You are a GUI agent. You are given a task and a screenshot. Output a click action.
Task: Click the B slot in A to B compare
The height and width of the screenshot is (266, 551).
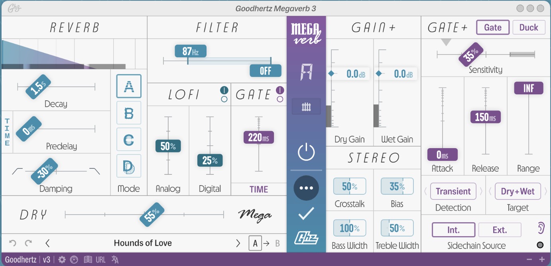click(277, 243)
